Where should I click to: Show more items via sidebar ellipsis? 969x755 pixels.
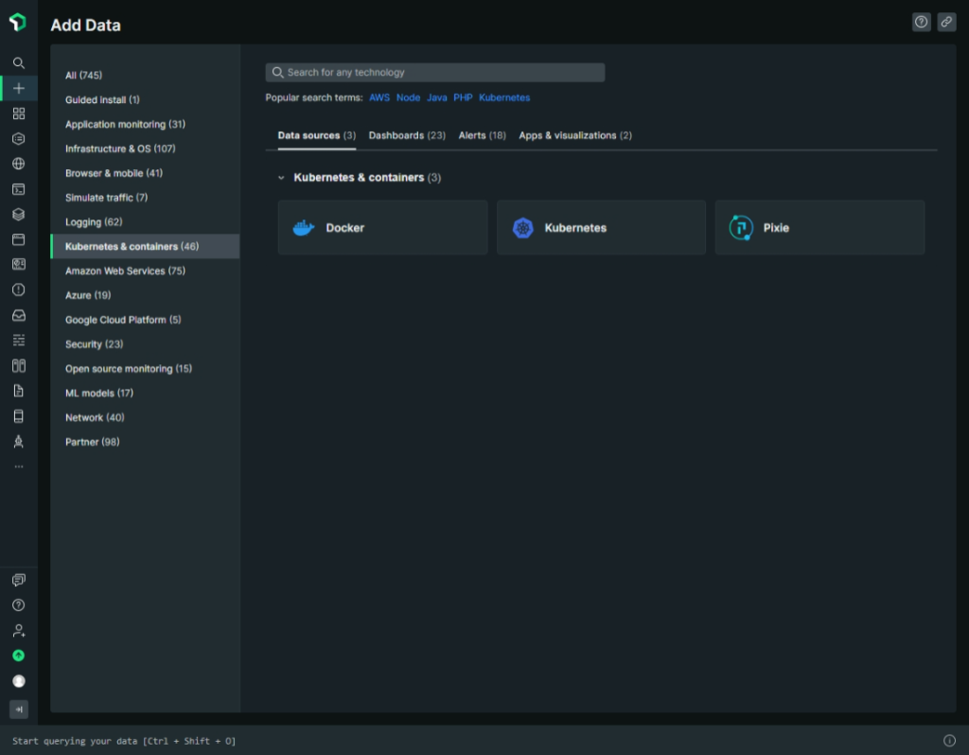click(19, 466)
